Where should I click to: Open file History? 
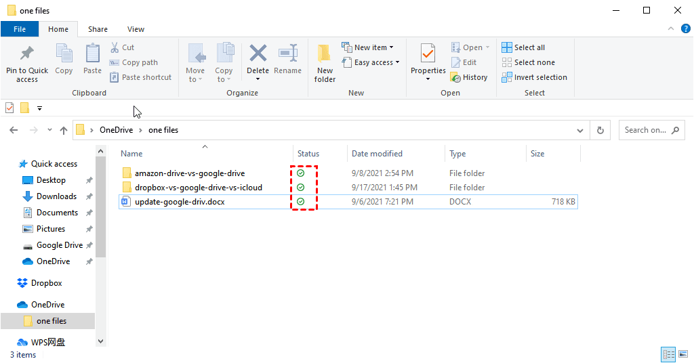469,77
